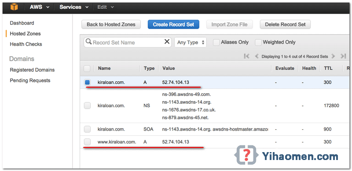The width and height of the screenshot is (352, 171).
Task: Click Create Record Set button
Action: pyautogui.click(x=173, y=25)
